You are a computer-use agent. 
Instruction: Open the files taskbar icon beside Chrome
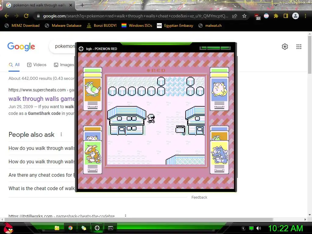(x=84, y=228)
